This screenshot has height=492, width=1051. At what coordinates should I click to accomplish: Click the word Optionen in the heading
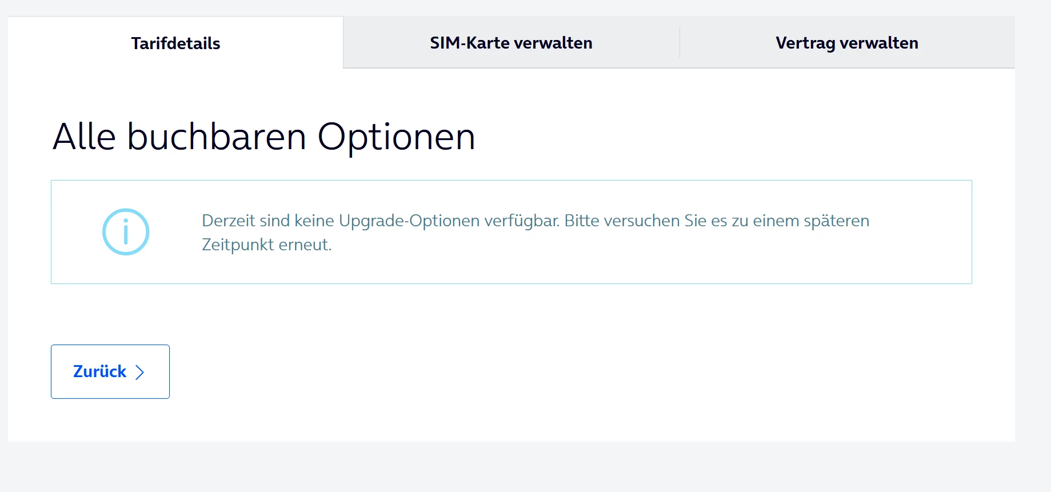396,137
